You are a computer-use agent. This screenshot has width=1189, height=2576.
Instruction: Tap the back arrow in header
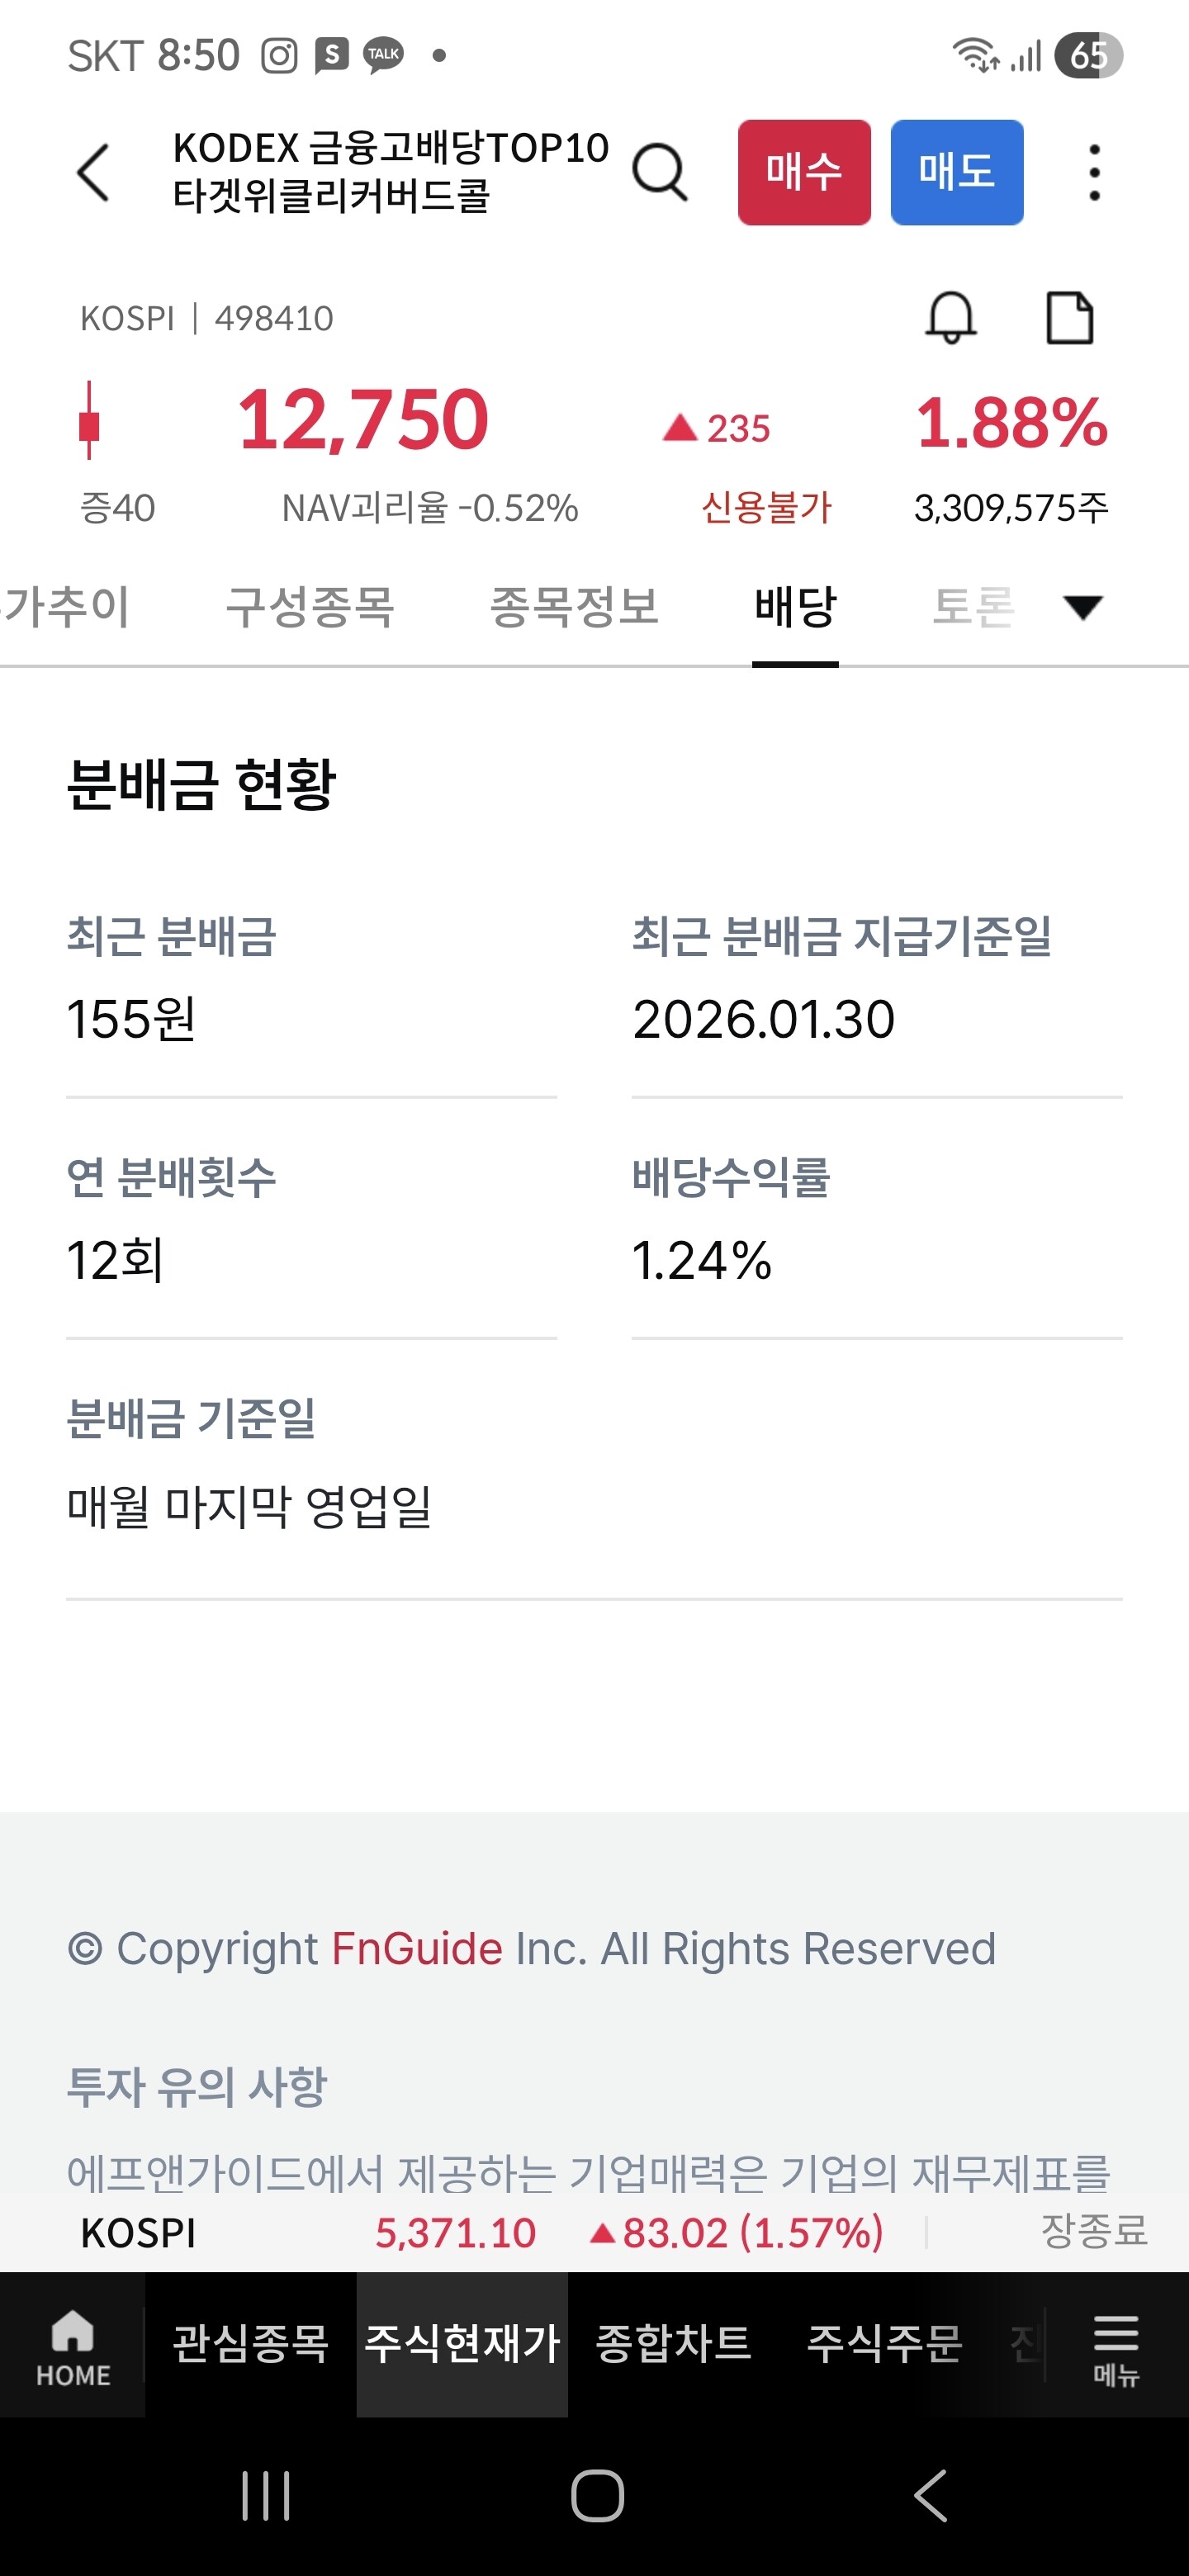(x=93, y=172)
